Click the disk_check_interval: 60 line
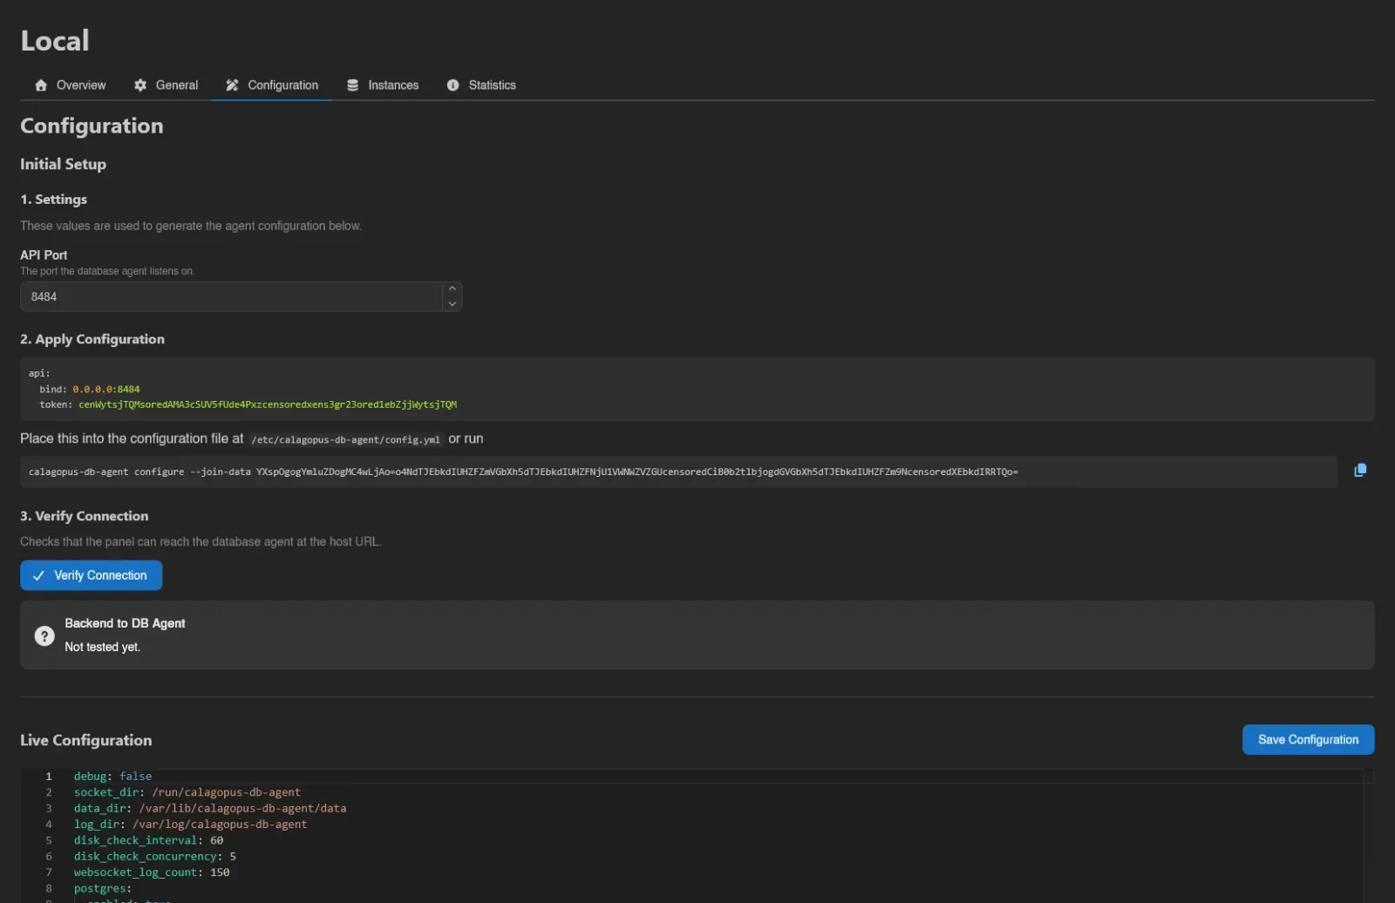1395x903 pixels. click(x=148, y=841)
